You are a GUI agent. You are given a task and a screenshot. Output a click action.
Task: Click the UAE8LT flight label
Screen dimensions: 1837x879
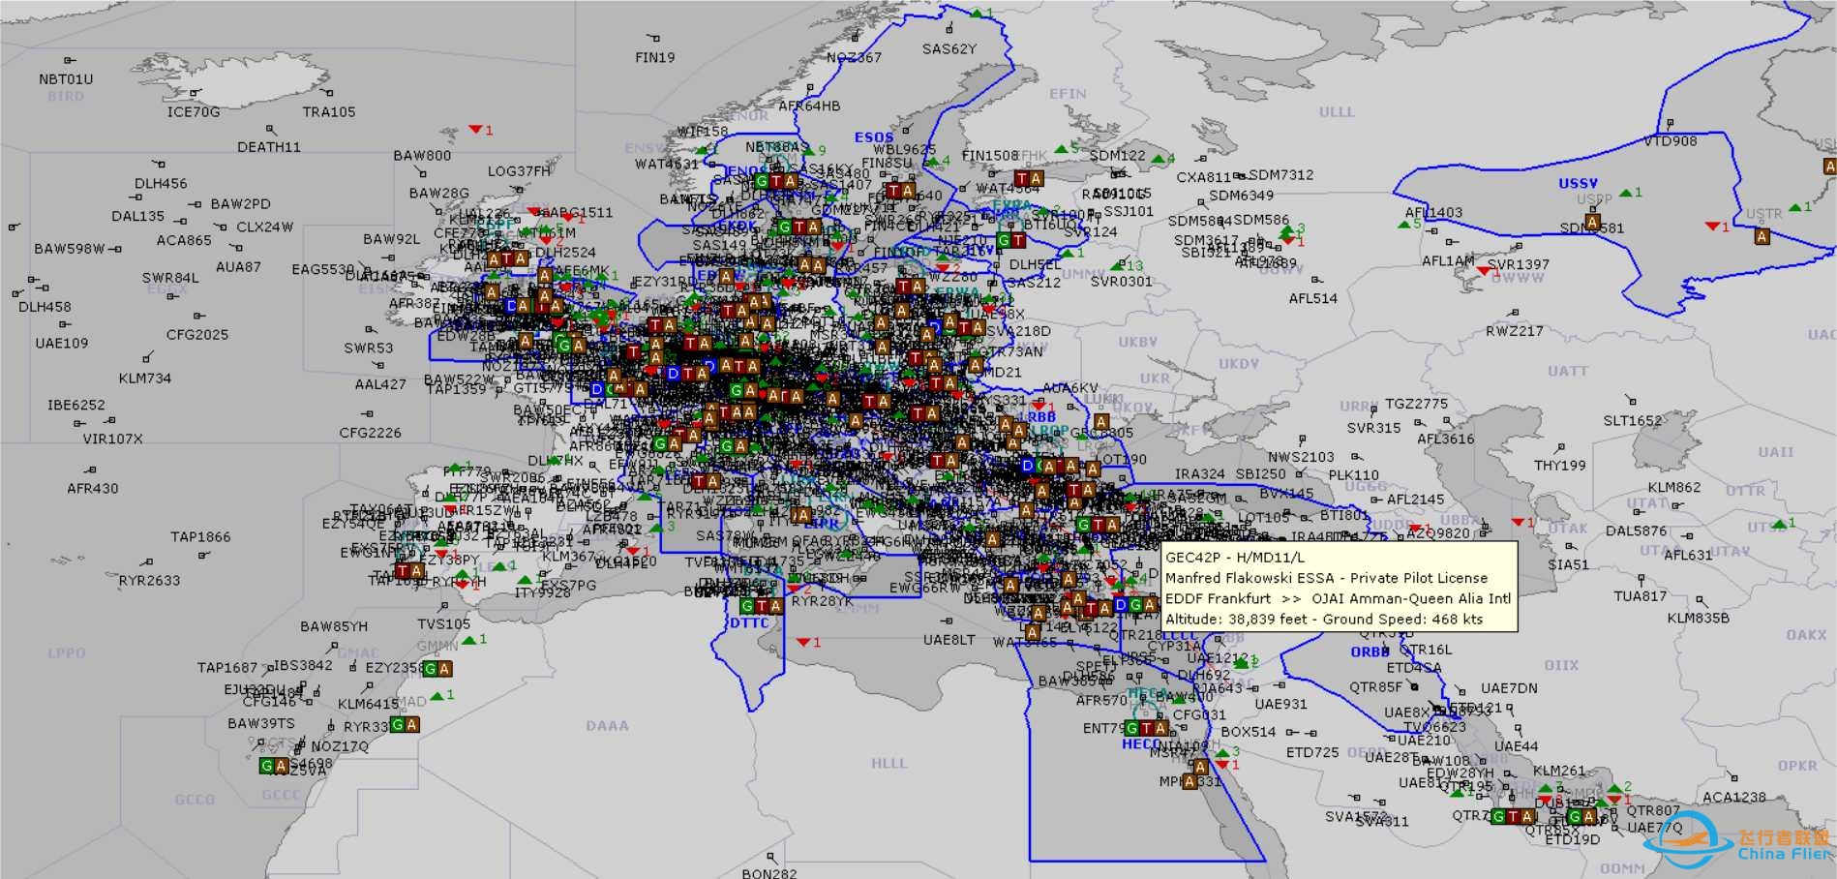coord(949,641)
